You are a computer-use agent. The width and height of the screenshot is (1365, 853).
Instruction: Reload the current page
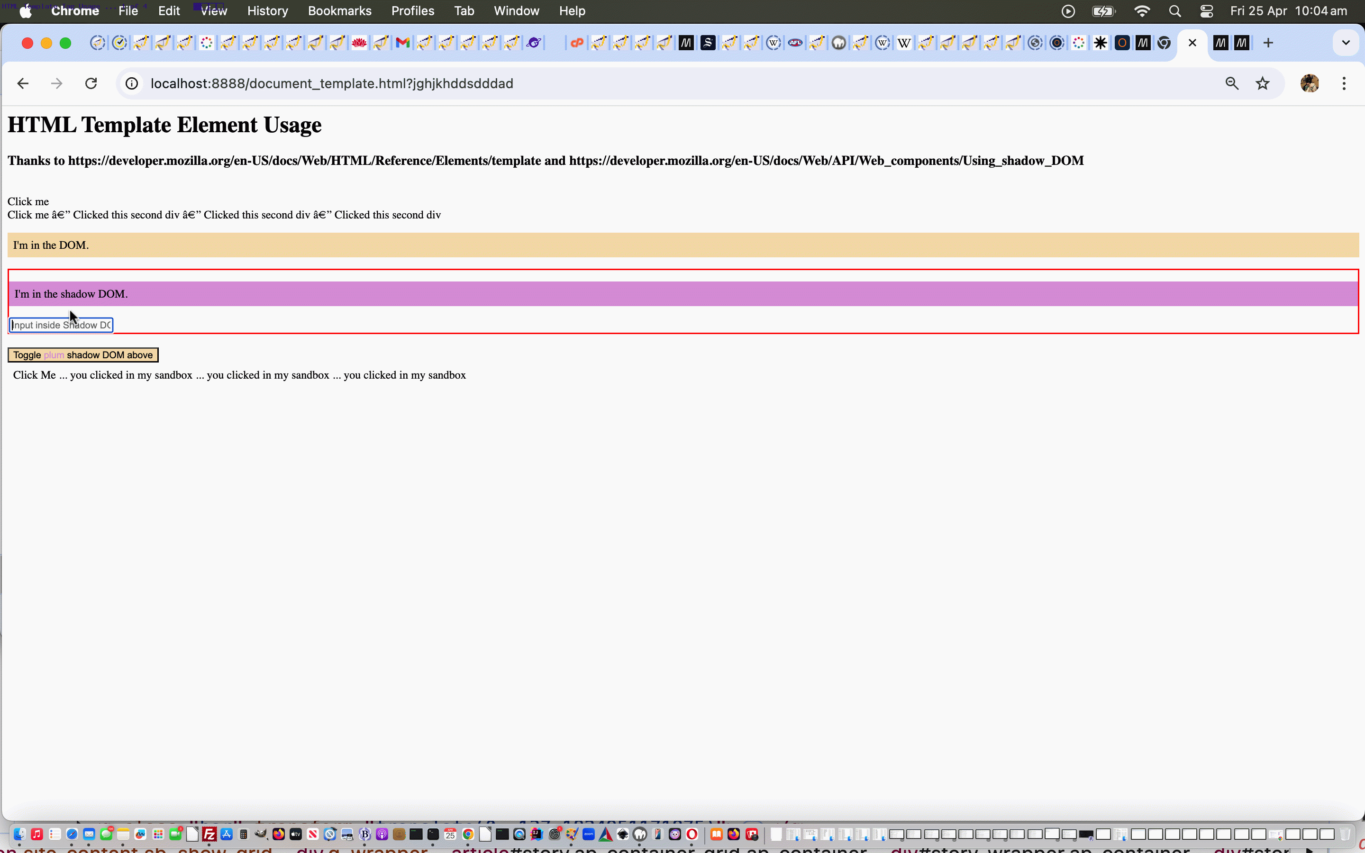[x=91, y=83]
